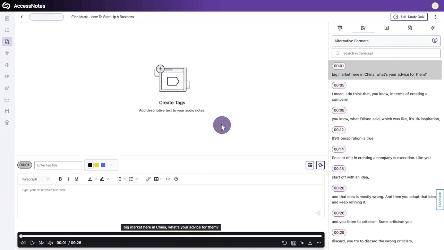Switch to the presentation slides tab

coord(340,28)
